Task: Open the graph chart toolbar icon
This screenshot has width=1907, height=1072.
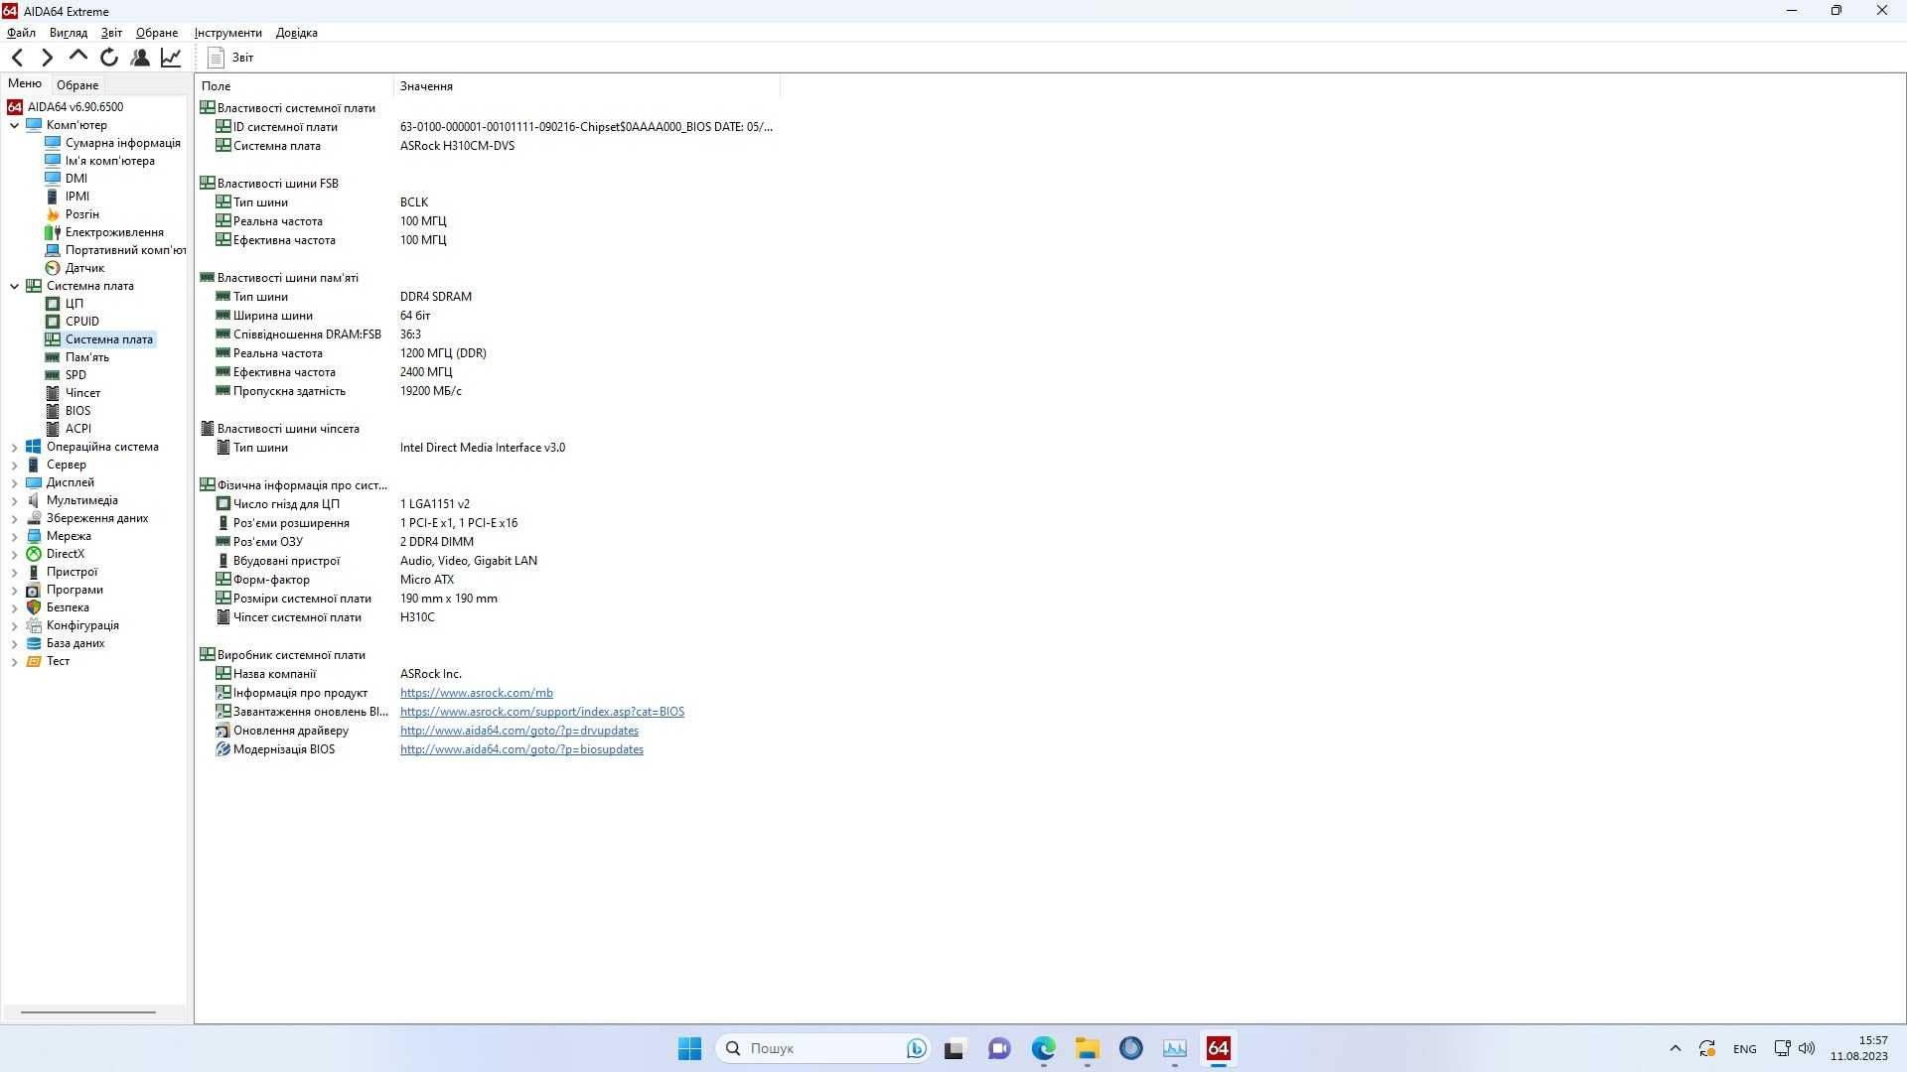Action: point(171,58)
